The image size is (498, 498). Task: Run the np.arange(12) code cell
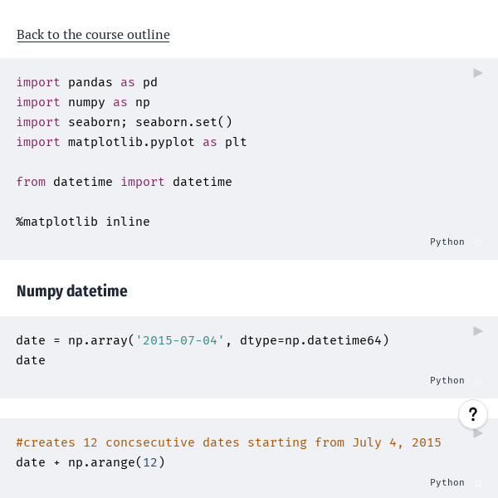(x=478, y=433)
